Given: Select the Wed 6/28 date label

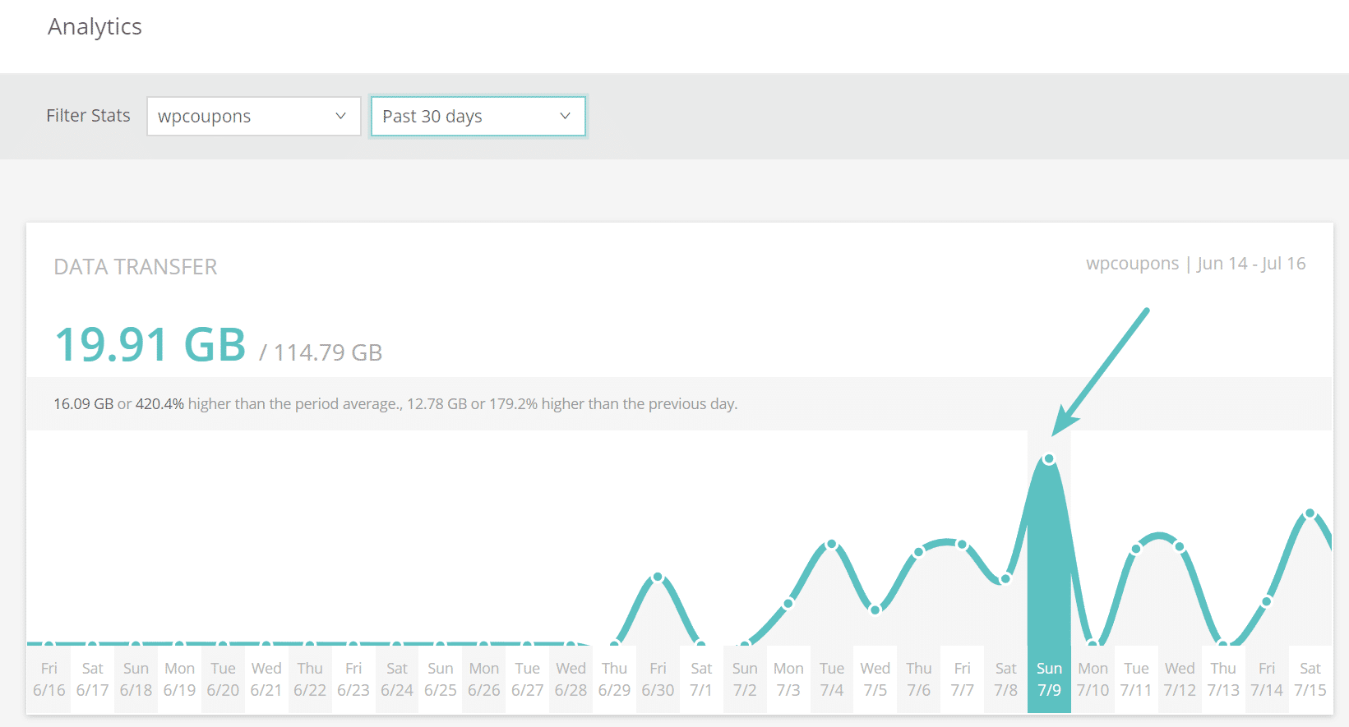Looking at the screenshot, I should click(571, 679).
